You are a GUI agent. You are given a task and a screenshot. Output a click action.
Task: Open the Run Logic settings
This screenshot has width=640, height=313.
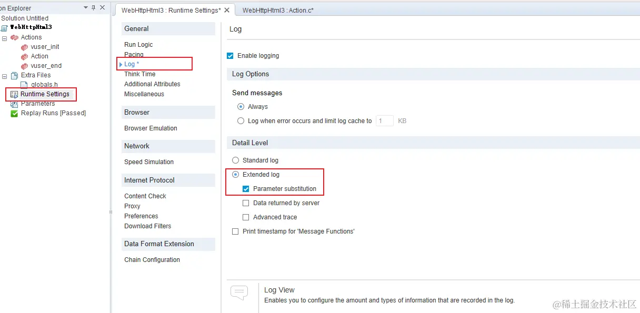[x=138, y=45]
